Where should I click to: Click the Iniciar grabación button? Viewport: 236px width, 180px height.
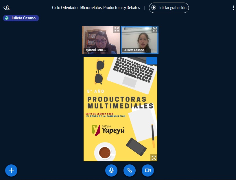[x=169, y=8]
